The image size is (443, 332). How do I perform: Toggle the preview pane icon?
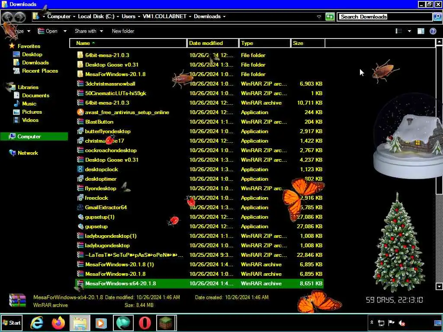coord(421,31)
